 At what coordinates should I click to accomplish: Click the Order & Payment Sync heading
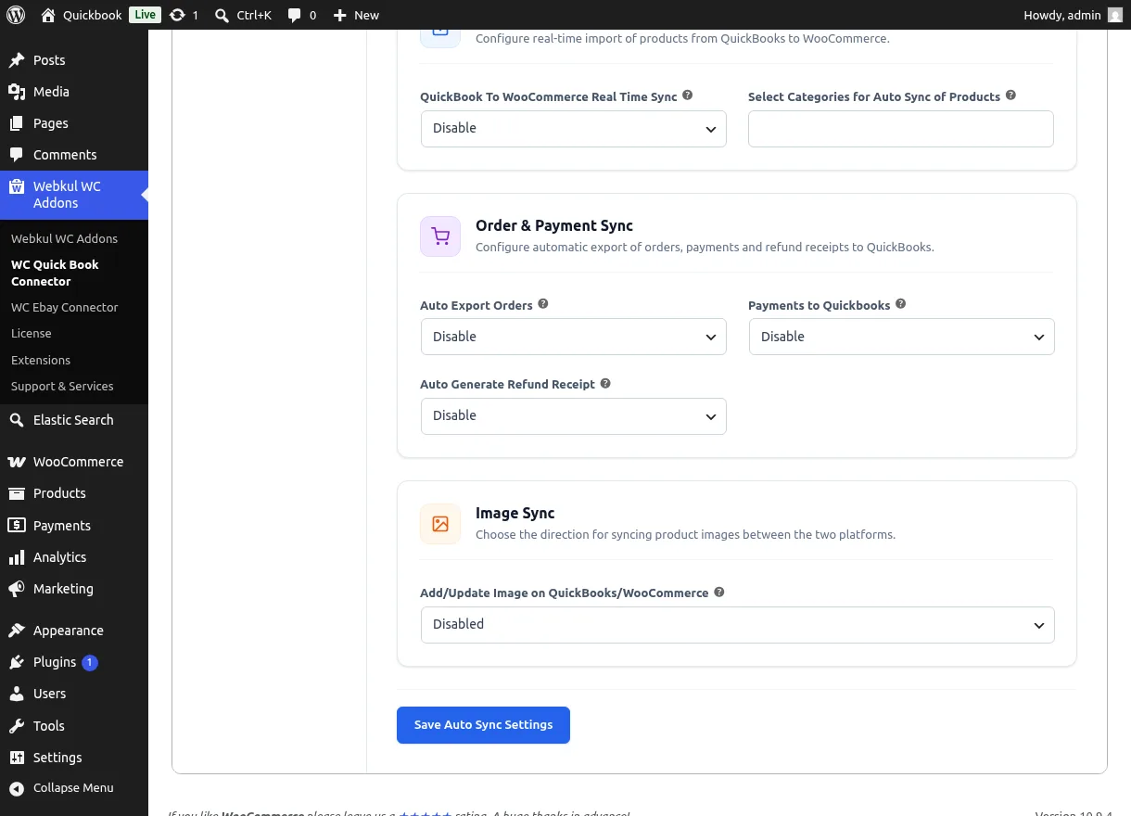(x=554, y=225)
